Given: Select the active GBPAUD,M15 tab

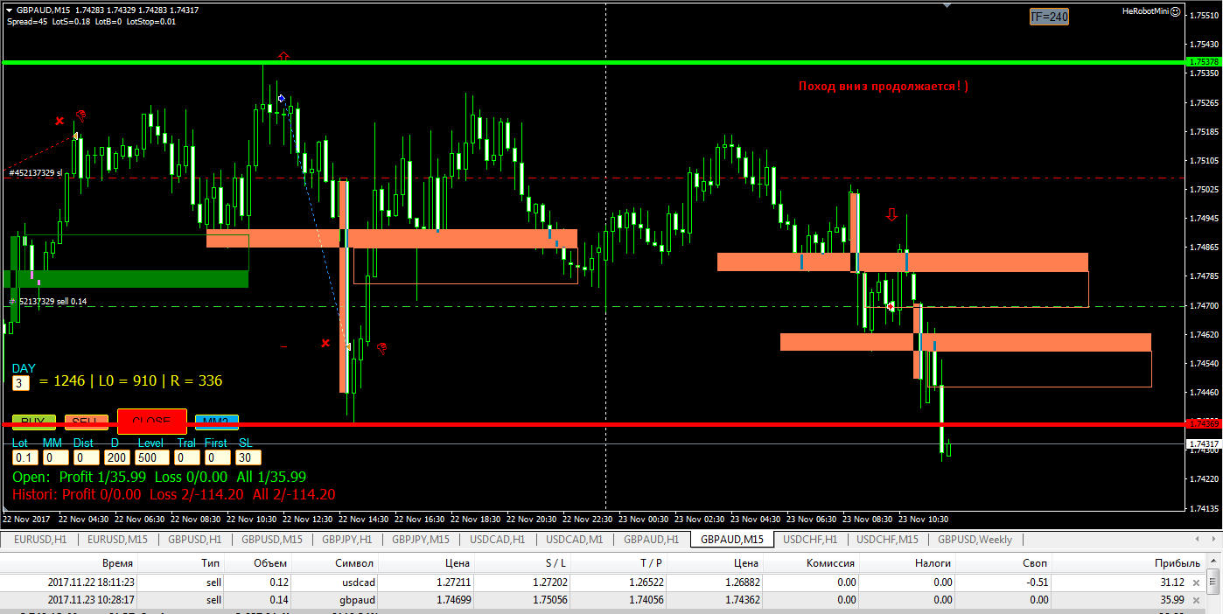Looking at the screenshot, I should [732, 539].
